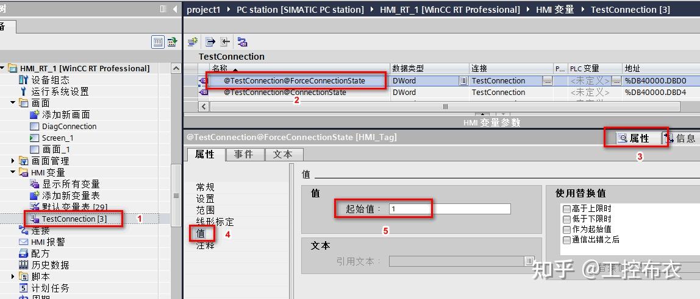Select 常规 in the properties list
The image size is (700, 299).
pyautogui.click(x=205, y=187)
